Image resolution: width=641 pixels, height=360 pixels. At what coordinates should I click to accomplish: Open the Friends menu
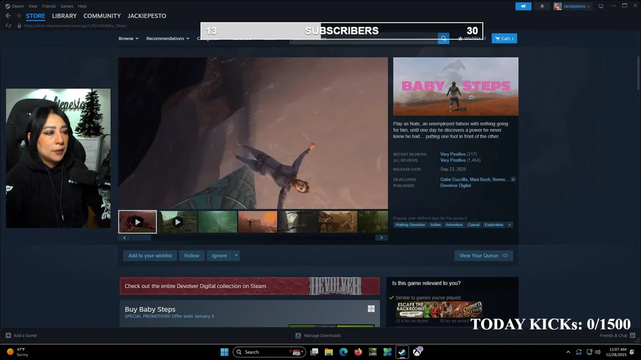tap(49, 6)
